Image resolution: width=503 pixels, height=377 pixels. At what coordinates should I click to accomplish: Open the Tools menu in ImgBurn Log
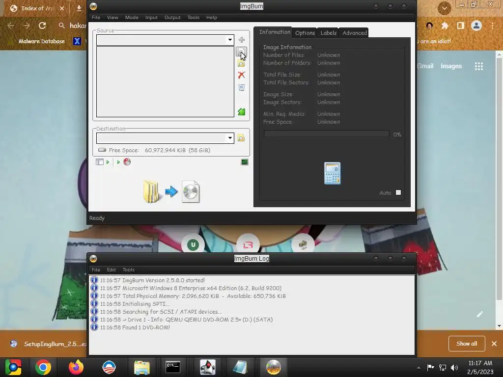(128, 270)
